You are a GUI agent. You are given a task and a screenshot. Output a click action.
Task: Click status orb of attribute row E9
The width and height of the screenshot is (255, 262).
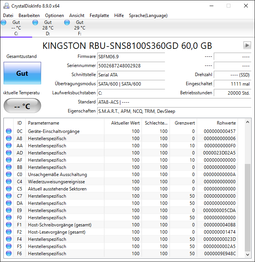9,210
